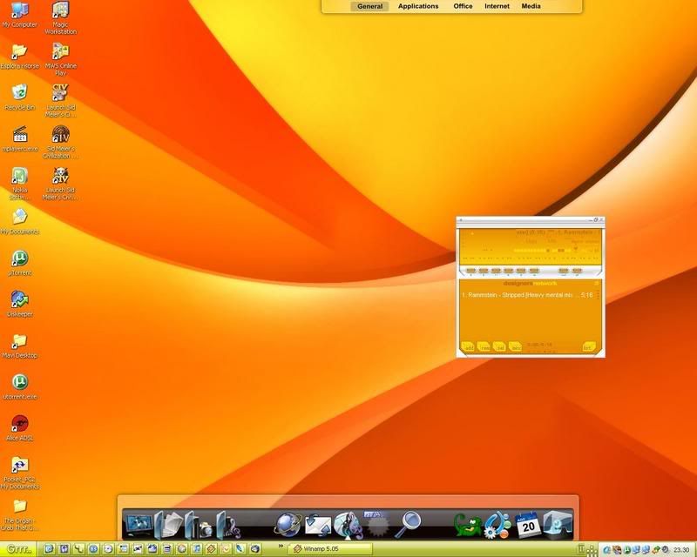The width and height of the screenshot is (697, 557).
Task: Click the misc button in Winamp playlist
Action: 515,347
